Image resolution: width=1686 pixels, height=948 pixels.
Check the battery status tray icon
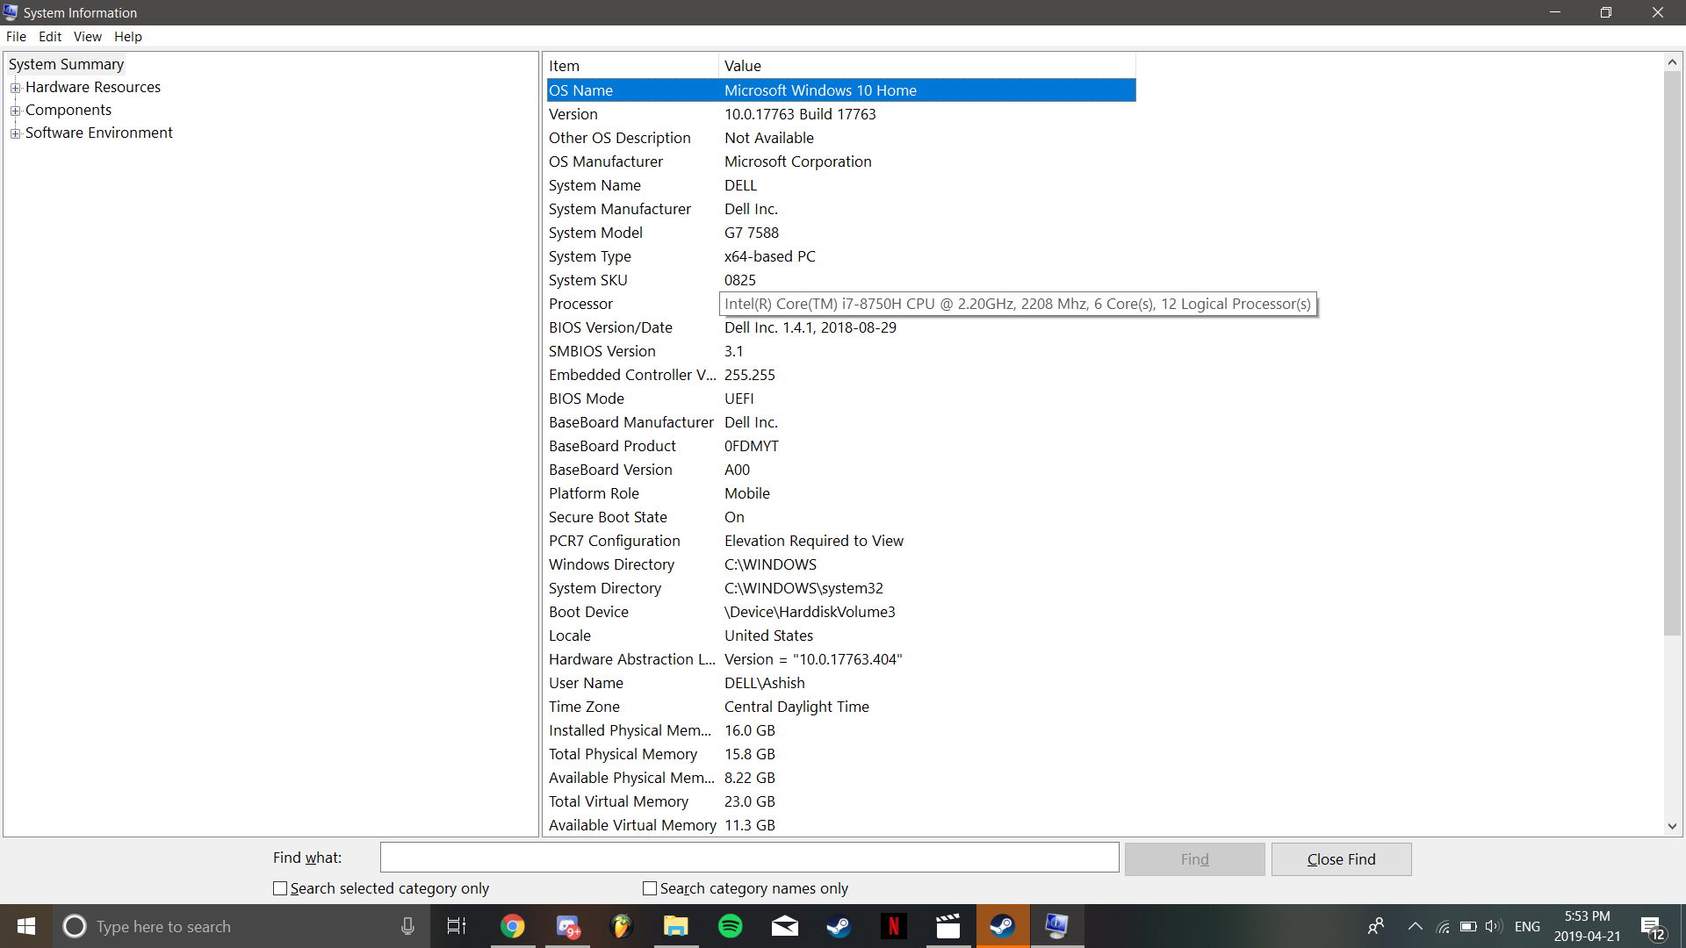pyautogui.click(x=1468, y=926)
